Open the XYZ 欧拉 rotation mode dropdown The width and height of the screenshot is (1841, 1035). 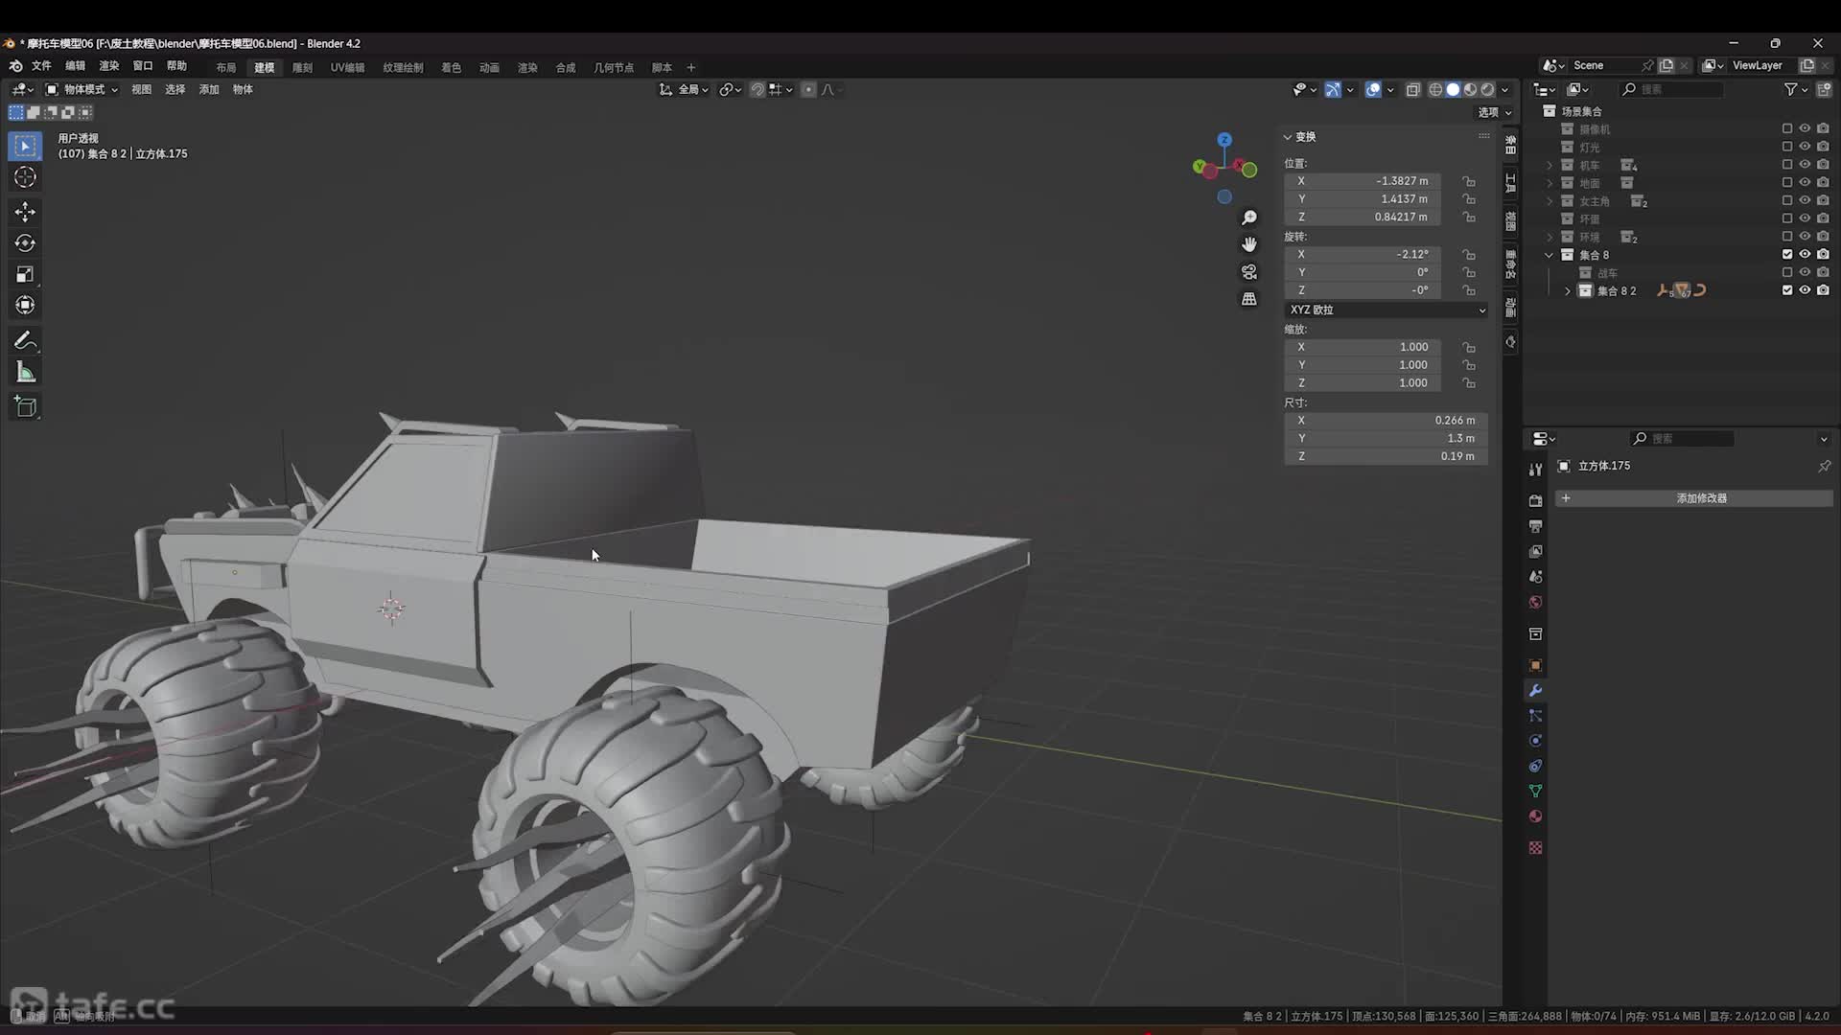click(x=1387, y=310)
